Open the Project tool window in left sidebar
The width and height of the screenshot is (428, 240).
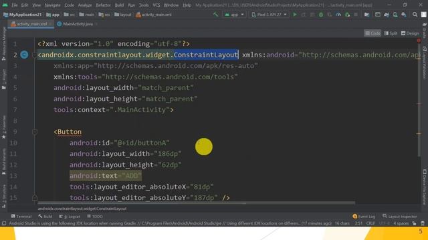click(4, 79)
